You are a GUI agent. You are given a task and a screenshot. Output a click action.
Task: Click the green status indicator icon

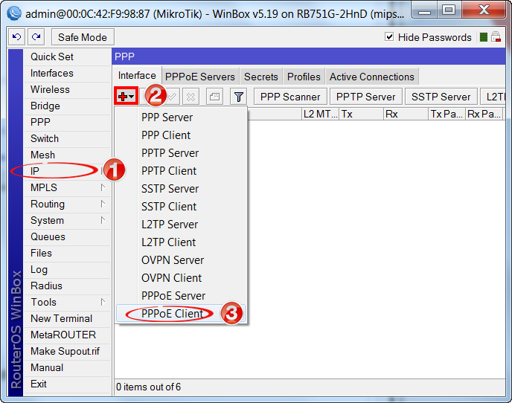tap(484, 37)
